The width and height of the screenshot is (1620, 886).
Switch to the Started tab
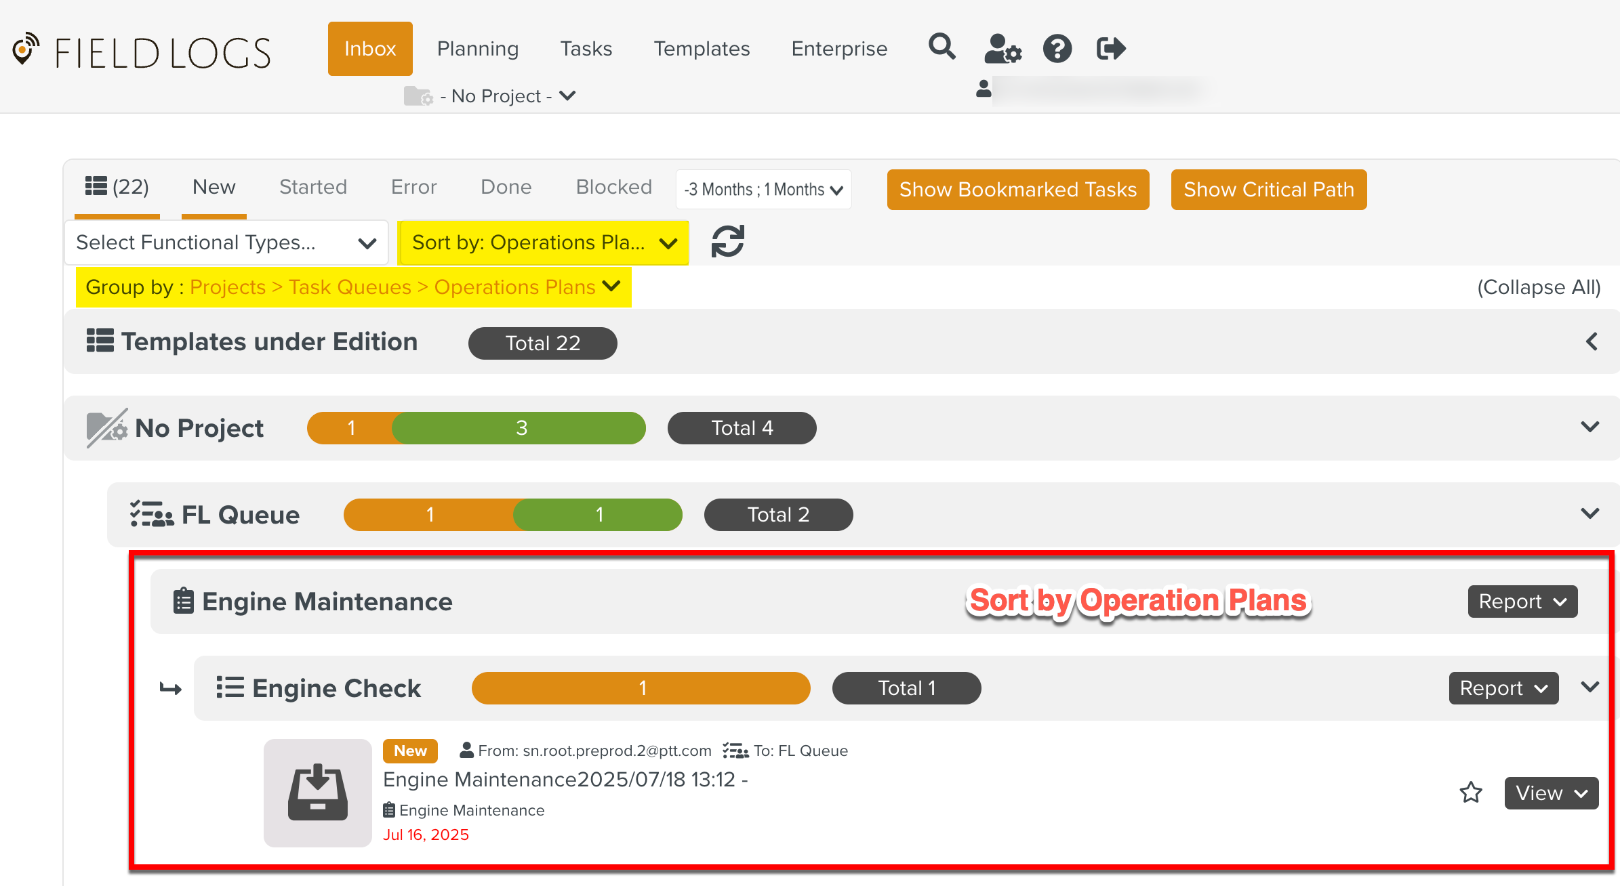point(312,187)
